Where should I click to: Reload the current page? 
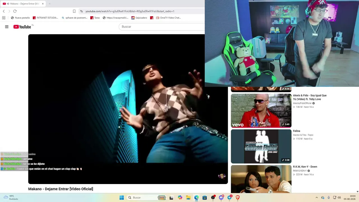tap(15, 11)
